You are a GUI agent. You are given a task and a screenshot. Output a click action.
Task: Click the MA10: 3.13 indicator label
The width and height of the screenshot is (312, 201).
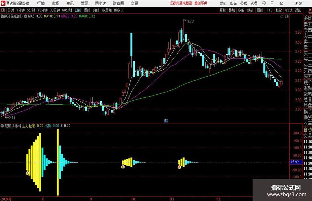[52, 16]
